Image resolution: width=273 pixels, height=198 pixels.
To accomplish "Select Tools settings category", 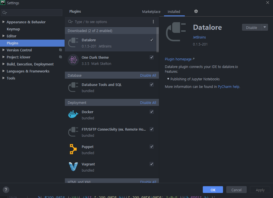I will [x=11, y=78].
